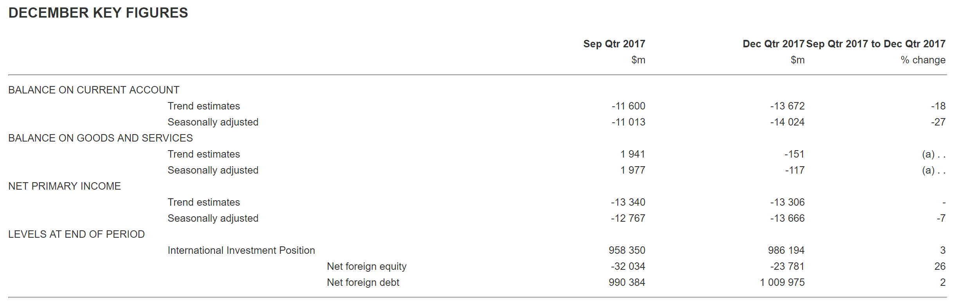Image resolution: width=956 pixels, height=305 pixels.
Task: Click the Sep Qtr value "-11 600"
Action: (x=628, y=106)
